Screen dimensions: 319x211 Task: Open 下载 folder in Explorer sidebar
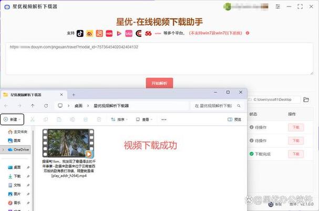point(17,176)
